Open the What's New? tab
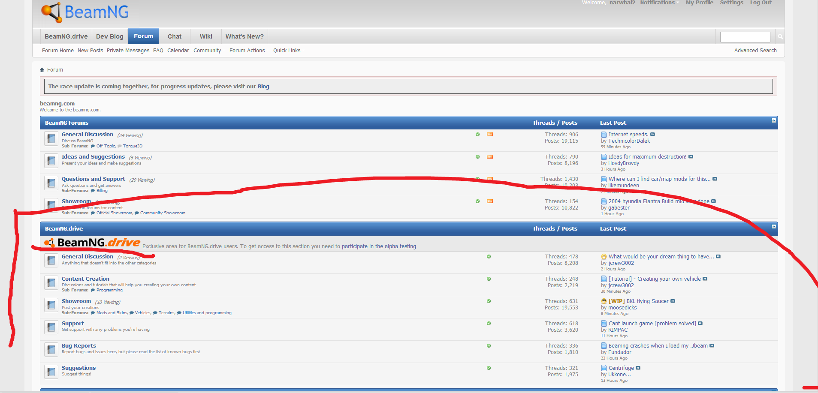This screenshot has height=393, width=818. [244, 36]
